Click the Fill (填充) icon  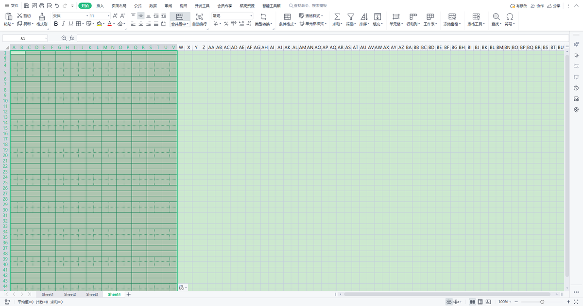(377, 16)
